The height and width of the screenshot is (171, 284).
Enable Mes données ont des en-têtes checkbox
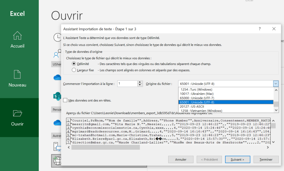[65, 100]
